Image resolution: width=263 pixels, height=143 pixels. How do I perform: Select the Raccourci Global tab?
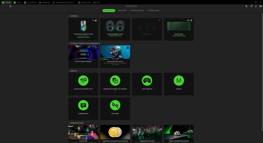[153, 11]
